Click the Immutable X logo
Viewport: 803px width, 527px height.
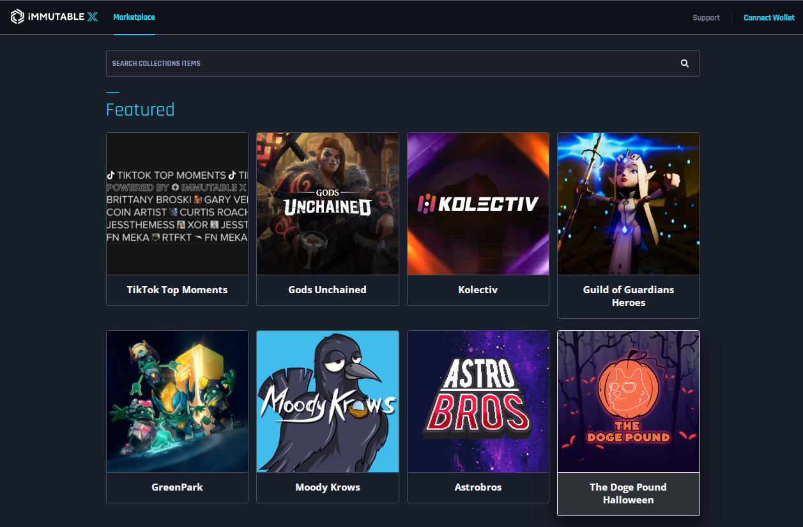coord(54,17)
